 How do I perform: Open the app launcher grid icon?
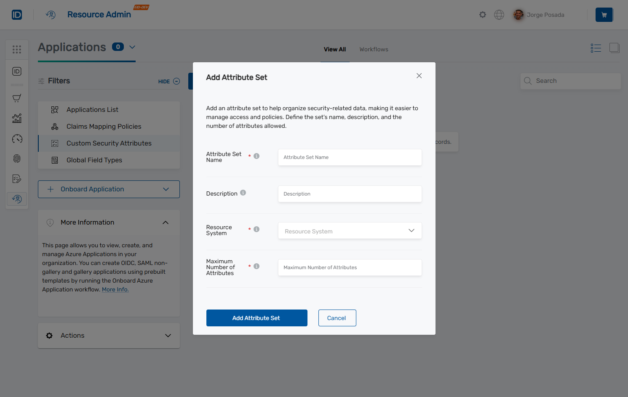point(17,49)
